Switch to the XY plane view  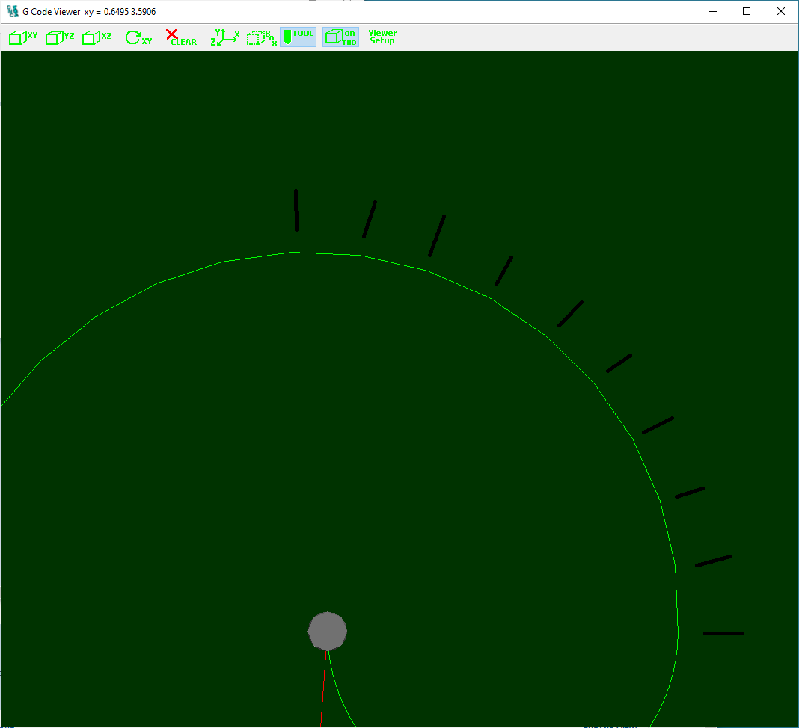click(x=22, y=37)
